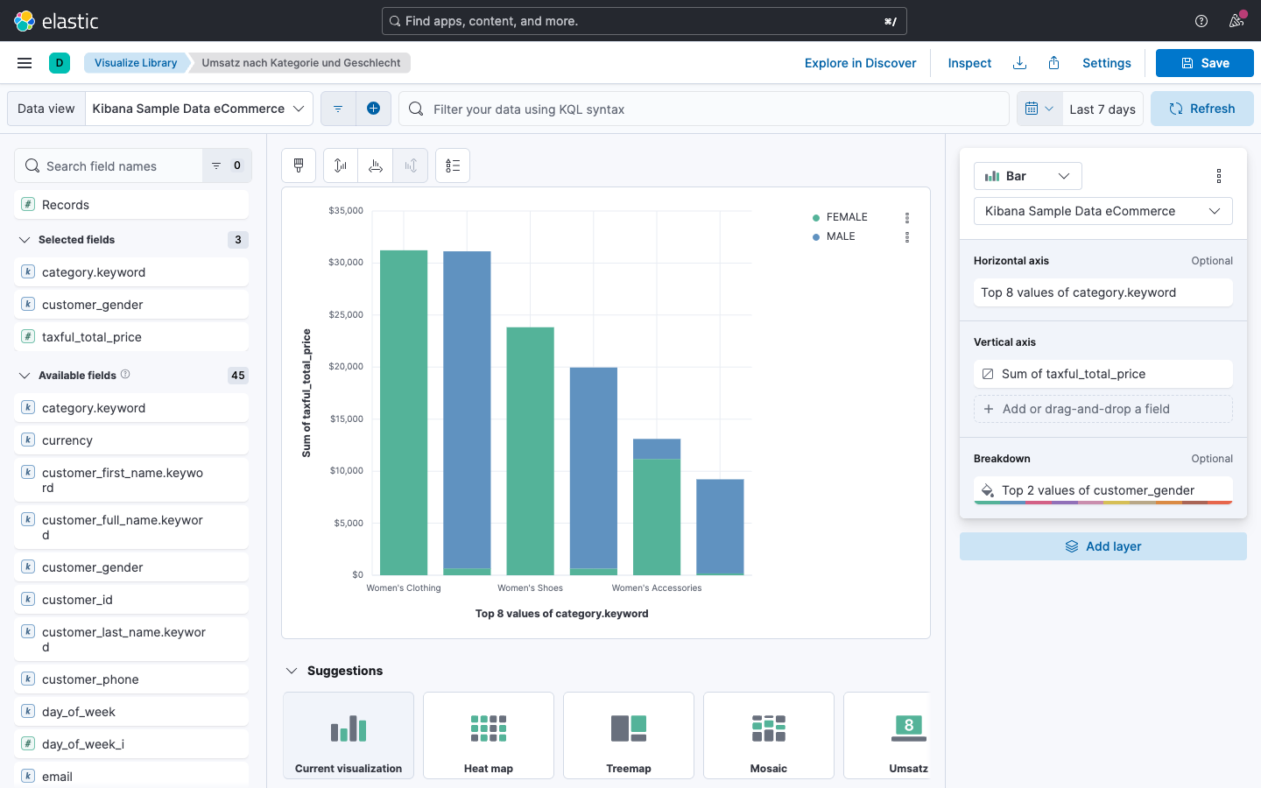Image resolution: width=1261 pixels, height=788 pixels.
Task: Toggle MALE series in the legend
Action: click(x=840, y=236)
